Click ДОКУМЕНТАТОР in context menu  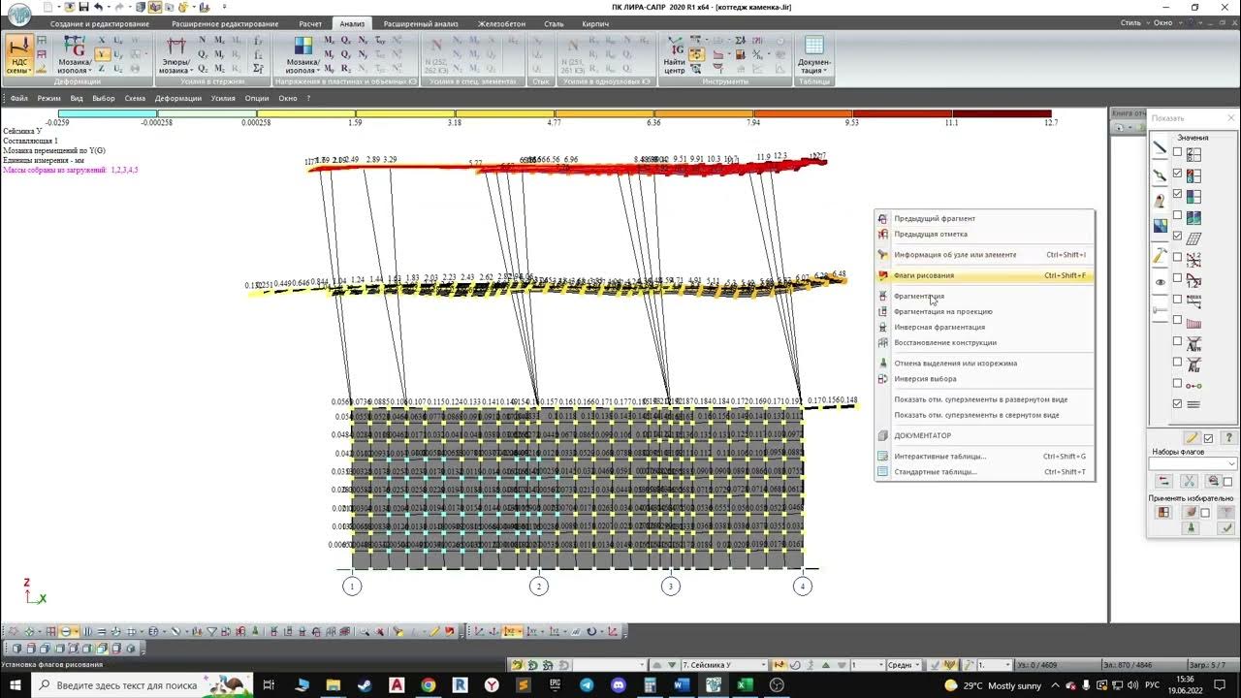(x=984, y=435)
